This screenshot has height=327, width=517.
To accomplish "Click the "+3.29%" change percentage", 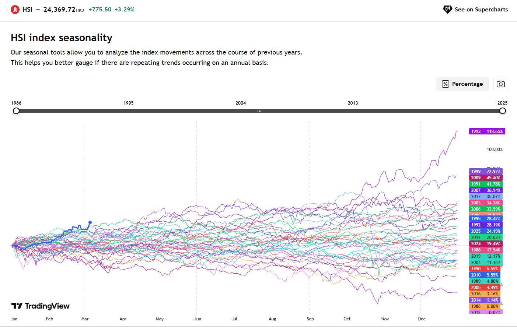I will click(125, 10).
